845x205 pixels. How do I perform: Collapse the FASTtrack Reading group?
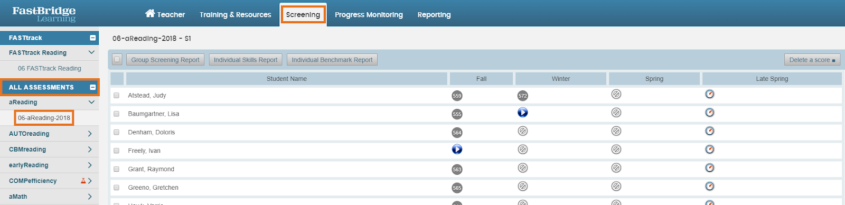(91, 52)
